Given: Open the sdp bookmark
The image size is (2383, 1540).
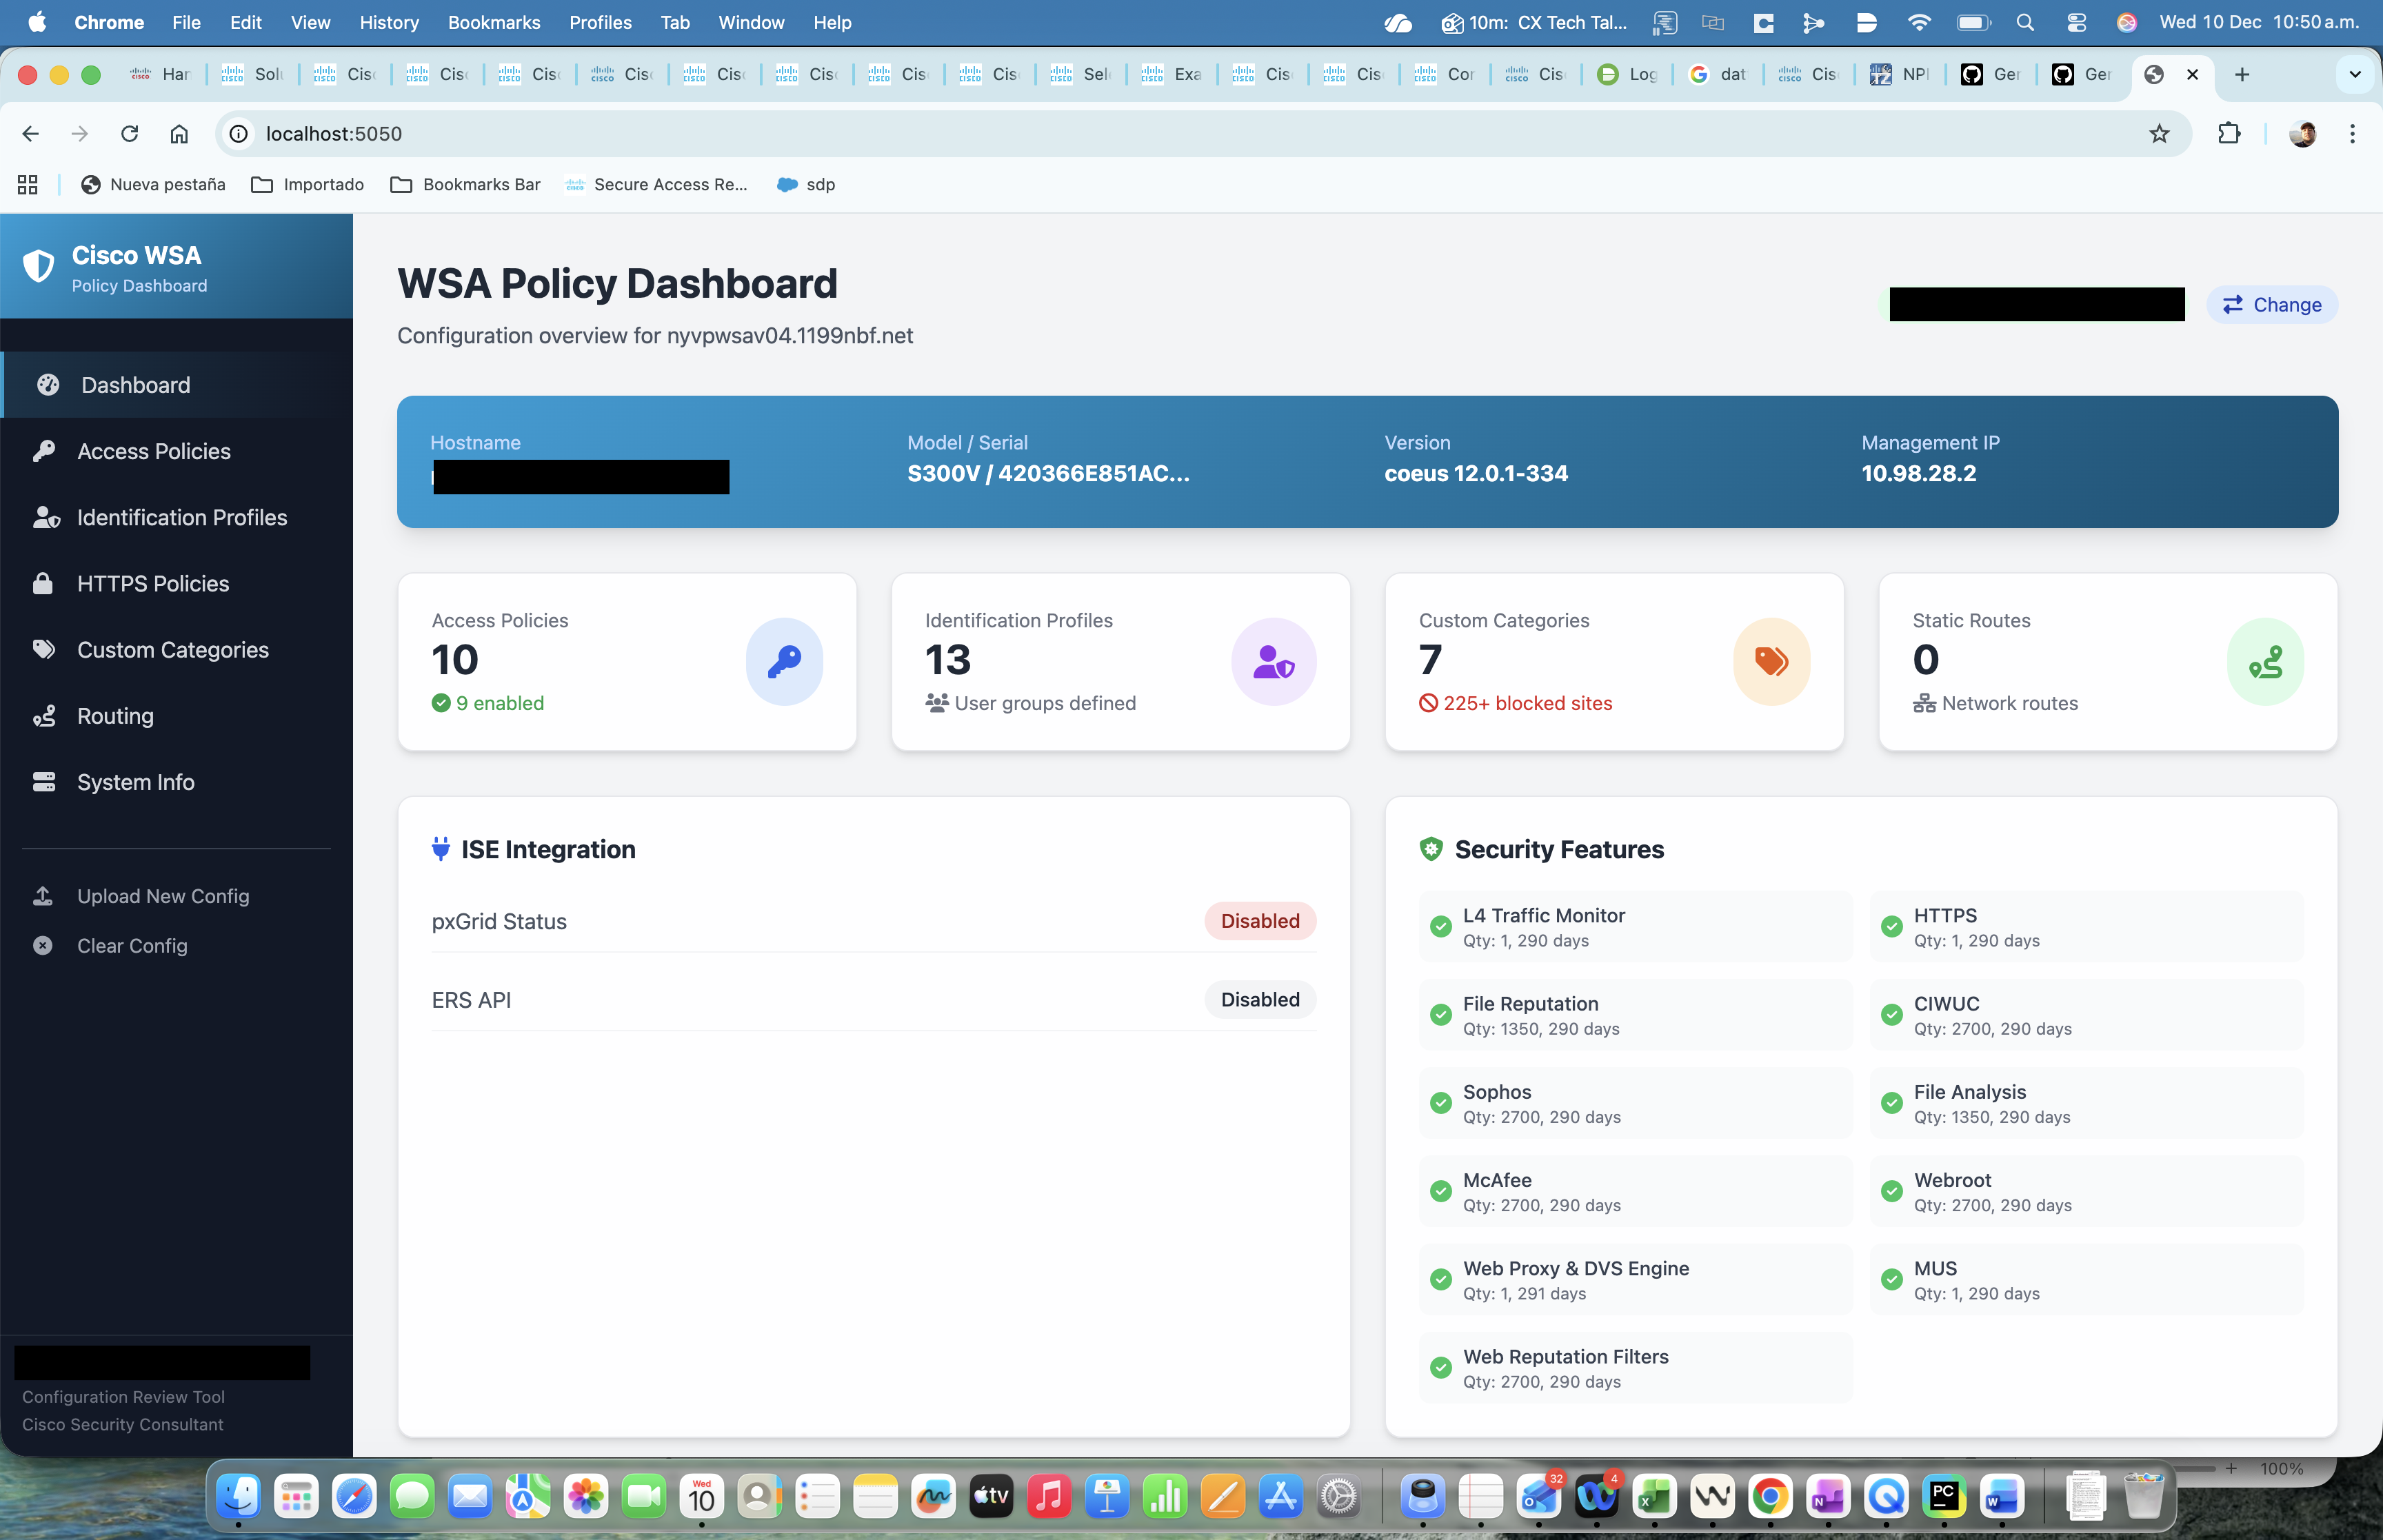Looking at the screenshot, I should pyautogui.click(x=806, y=184).
